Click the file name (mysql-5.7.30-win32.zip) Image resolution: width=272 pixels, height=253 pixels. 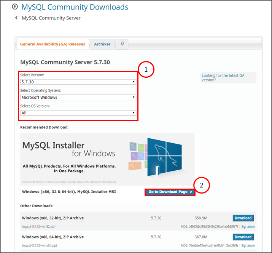[x=39, y=227]
